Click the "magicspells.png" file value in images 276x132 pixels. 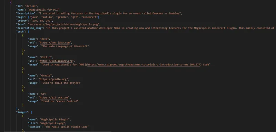tap(52, 123)
